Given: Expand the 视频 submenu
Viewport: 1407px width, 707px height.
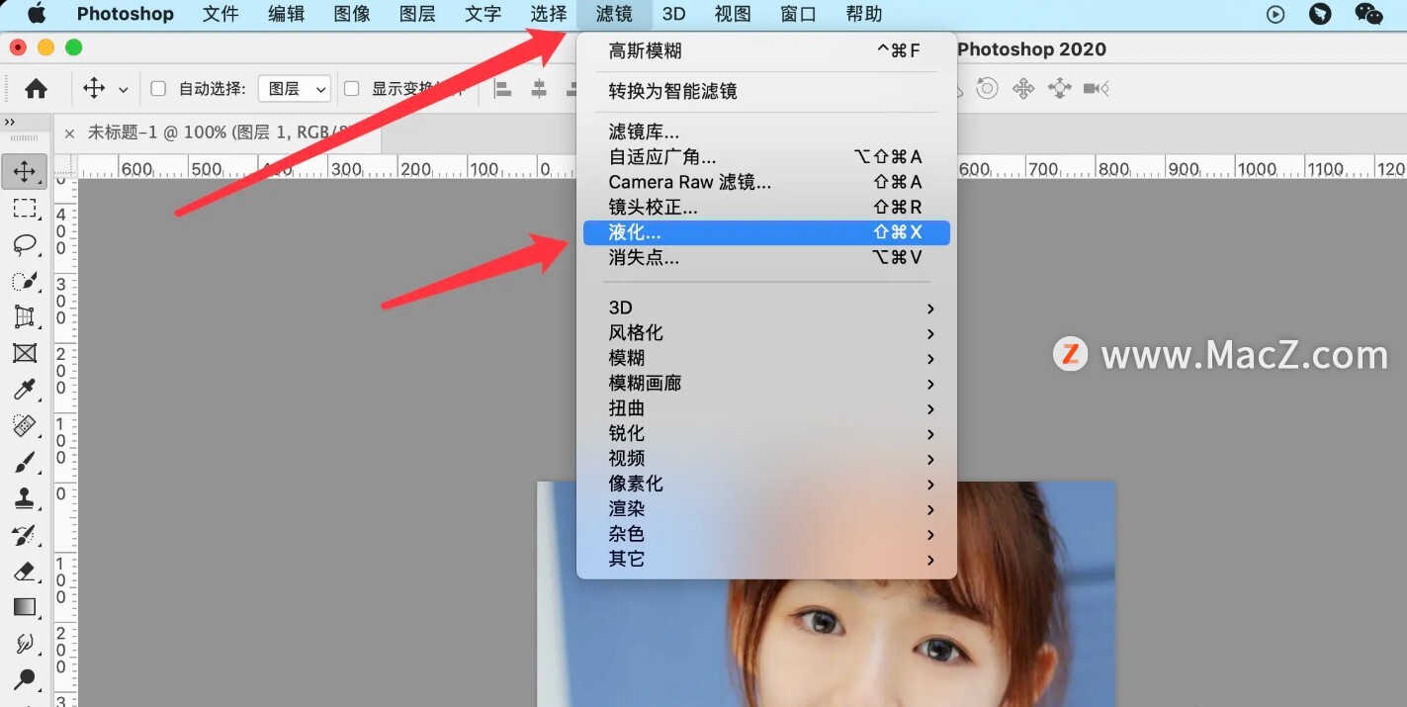Looking at the screenshot, I should (765, 459).
